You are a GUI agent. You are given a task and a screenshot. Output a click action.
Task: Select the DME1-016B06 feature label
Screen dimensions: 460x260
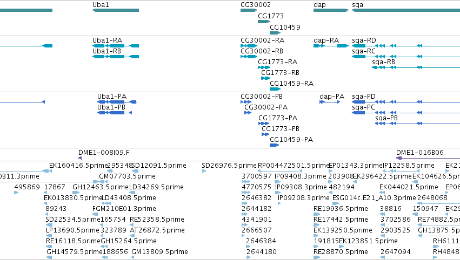pyautogui.click(x=420, y=153)
